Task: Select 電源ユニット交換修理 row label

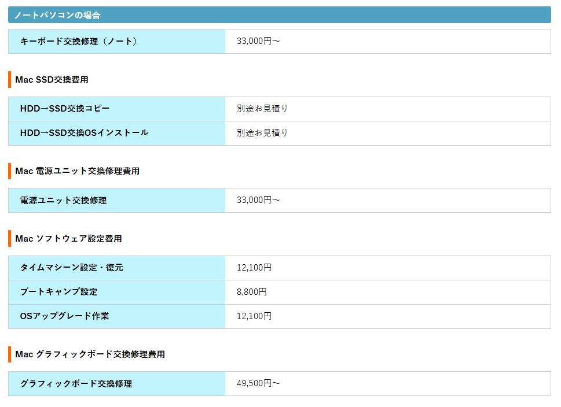Action: coord(63,201)
